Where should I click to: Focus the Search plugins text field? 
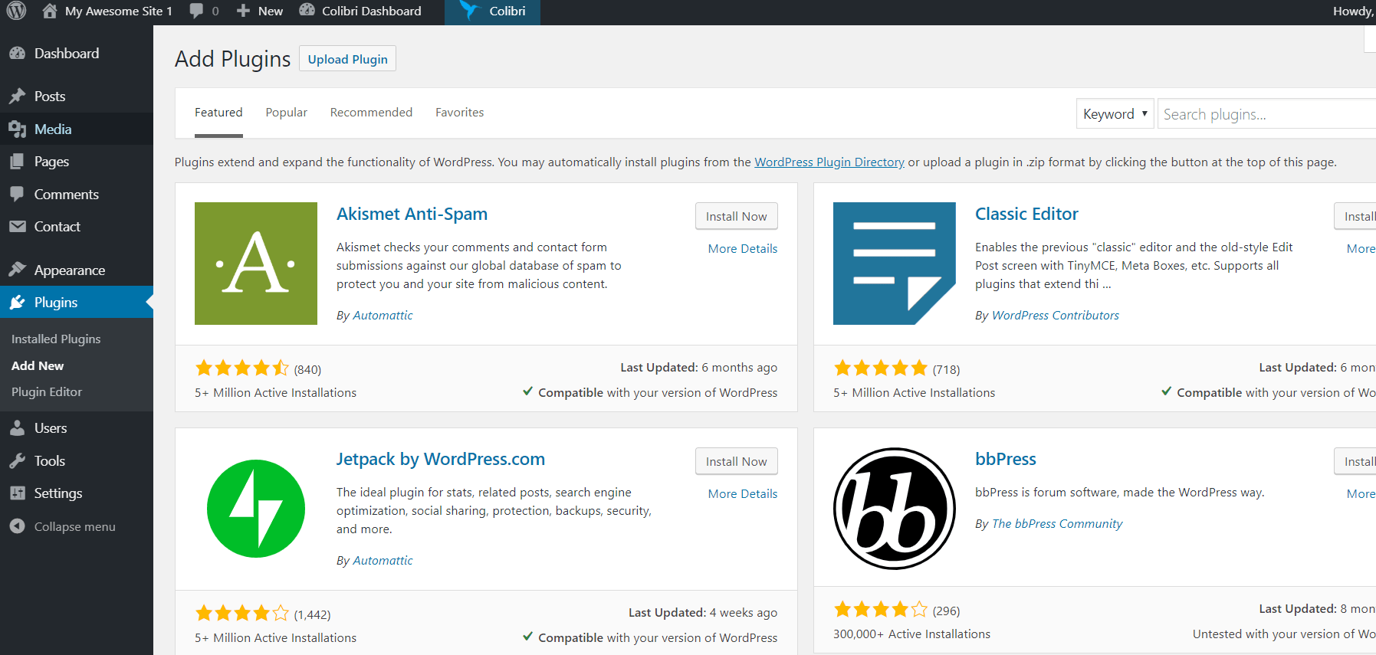click(1265, 114)
